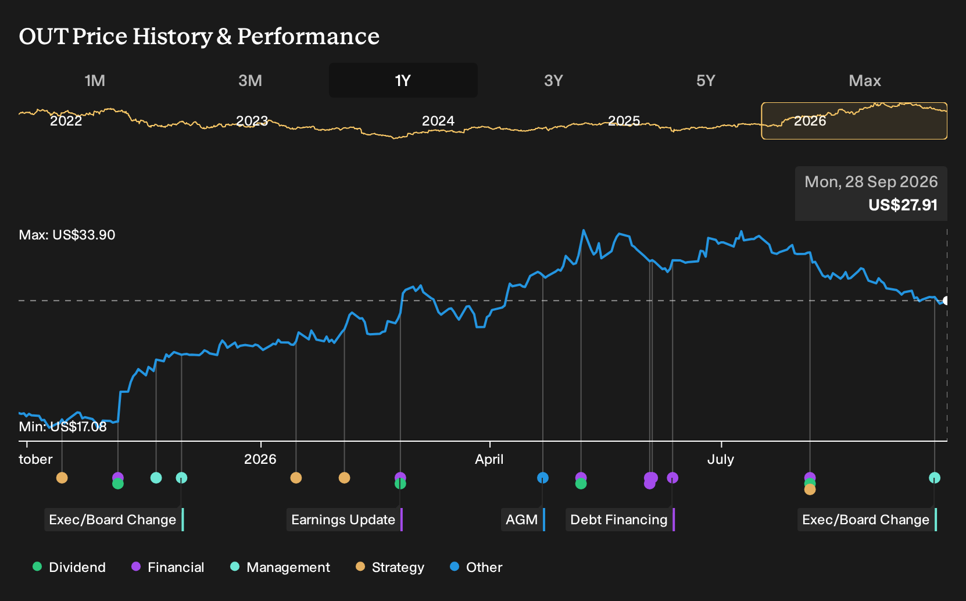Click purple Financial marker above Debt Financing label
The image size is (966, 601).
672,478
